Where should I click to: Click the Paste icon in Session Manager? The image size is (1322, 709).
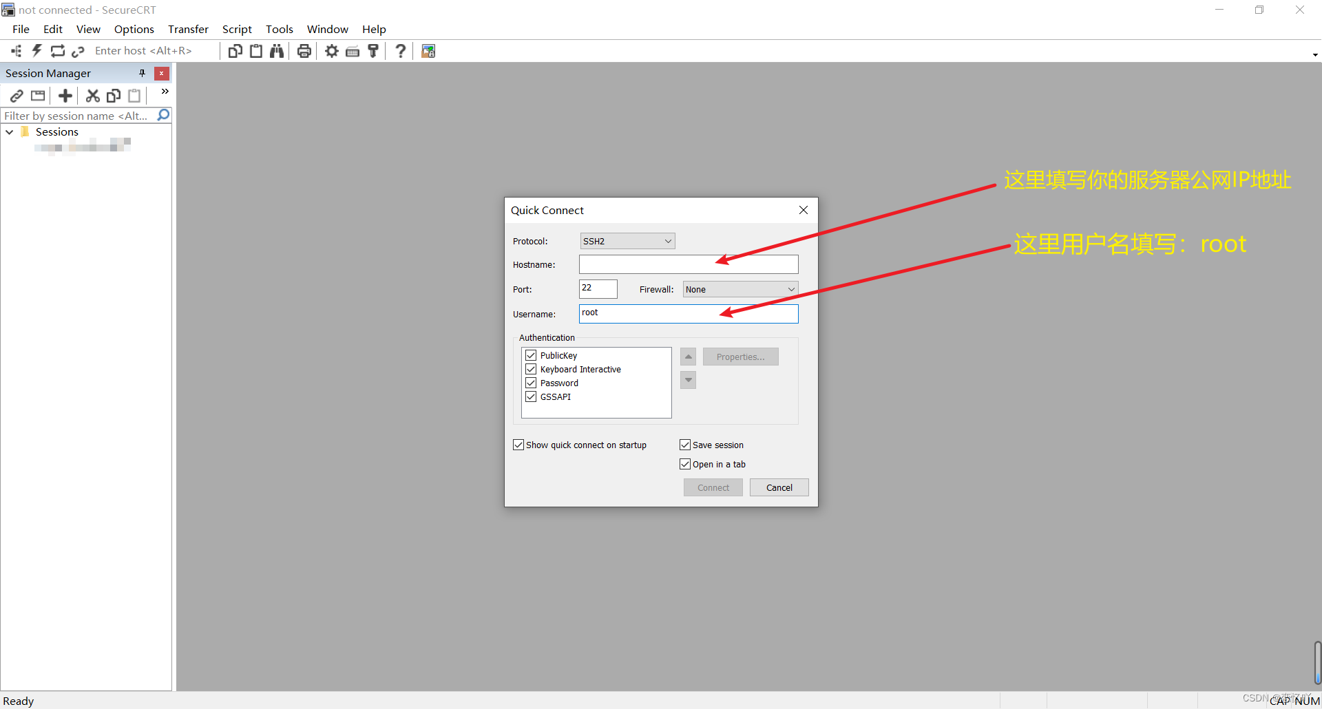134,96
